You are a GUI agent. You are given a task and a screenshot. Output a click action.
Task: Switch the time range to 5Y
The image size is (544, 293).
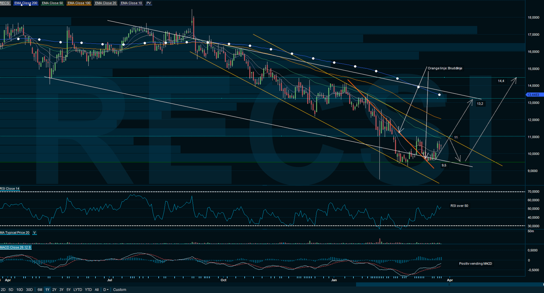68,289
